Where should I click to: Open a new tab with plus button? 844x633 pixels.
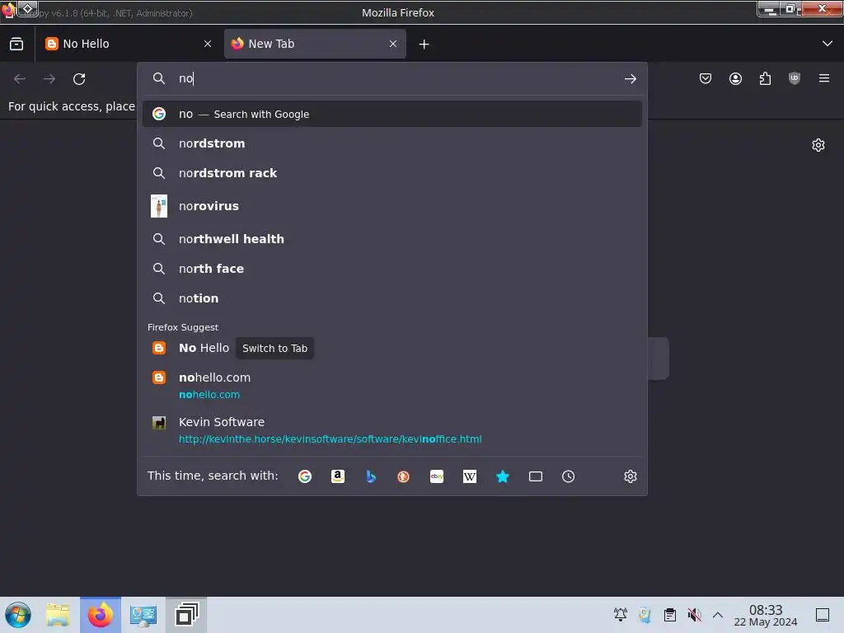[x=424, y=45]
